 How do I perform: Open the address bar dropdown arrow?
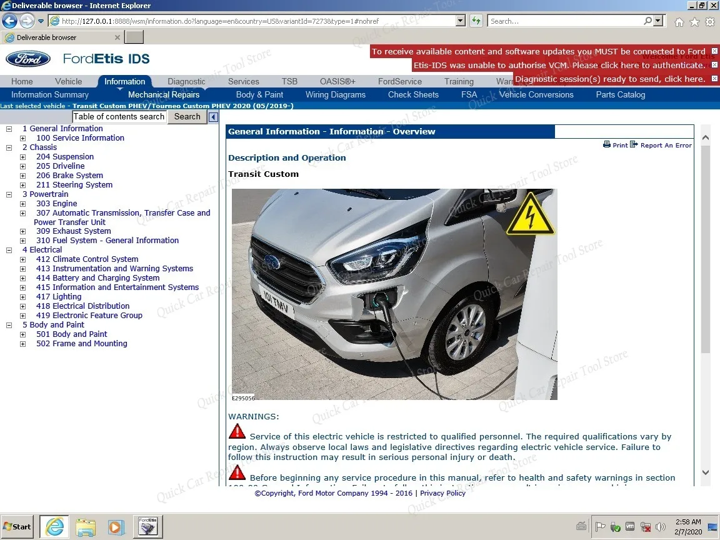point(461,21)
